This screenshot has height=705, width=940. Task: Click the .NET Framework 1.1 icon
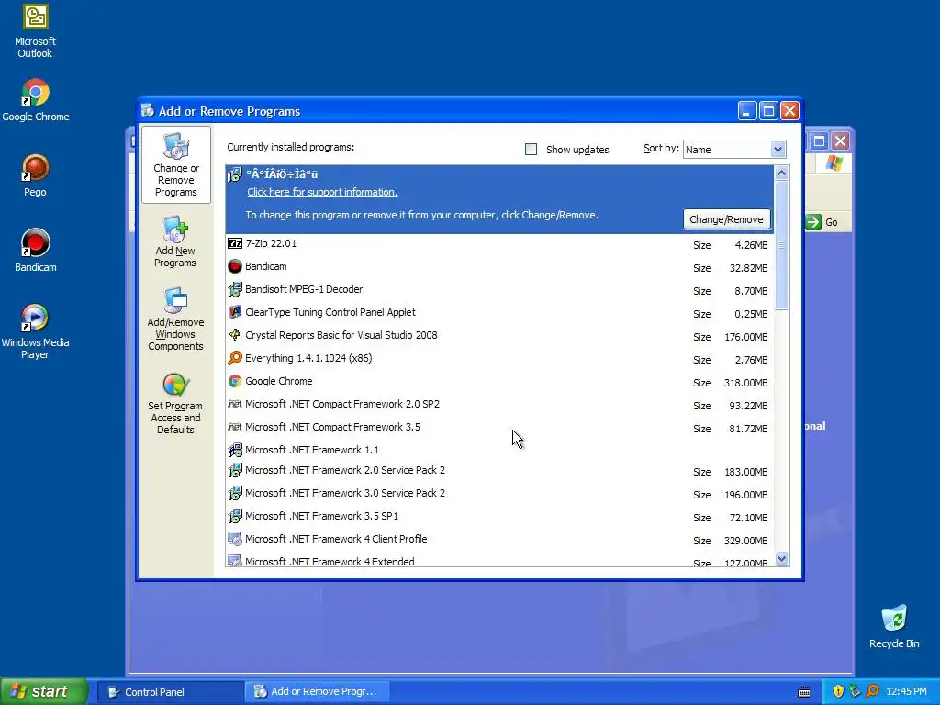click(235, 450)
